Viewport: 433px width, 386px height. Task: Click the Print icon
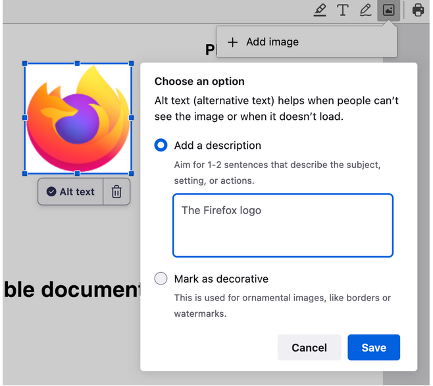pos(418,11)
